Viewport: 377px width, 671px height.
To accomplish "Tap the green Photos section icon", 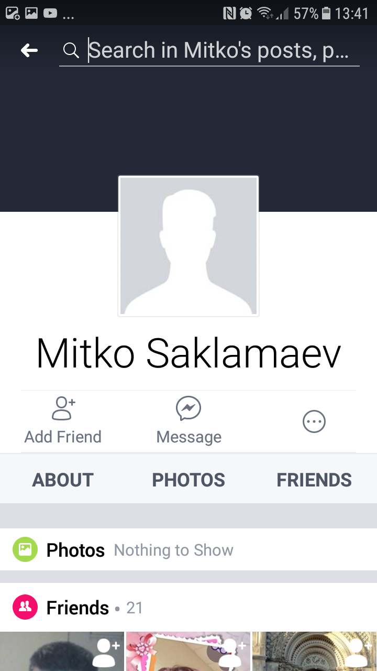I will [x=25, y=549].
